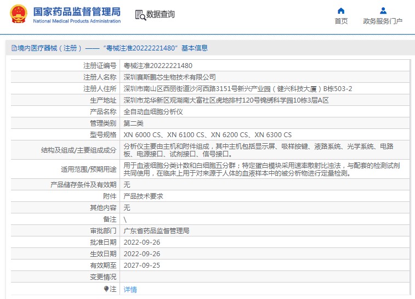Image resolution: width=415 pixels, height=299 pixels.
Task: Click the 生效日期 label
Action: click(103, 254)
